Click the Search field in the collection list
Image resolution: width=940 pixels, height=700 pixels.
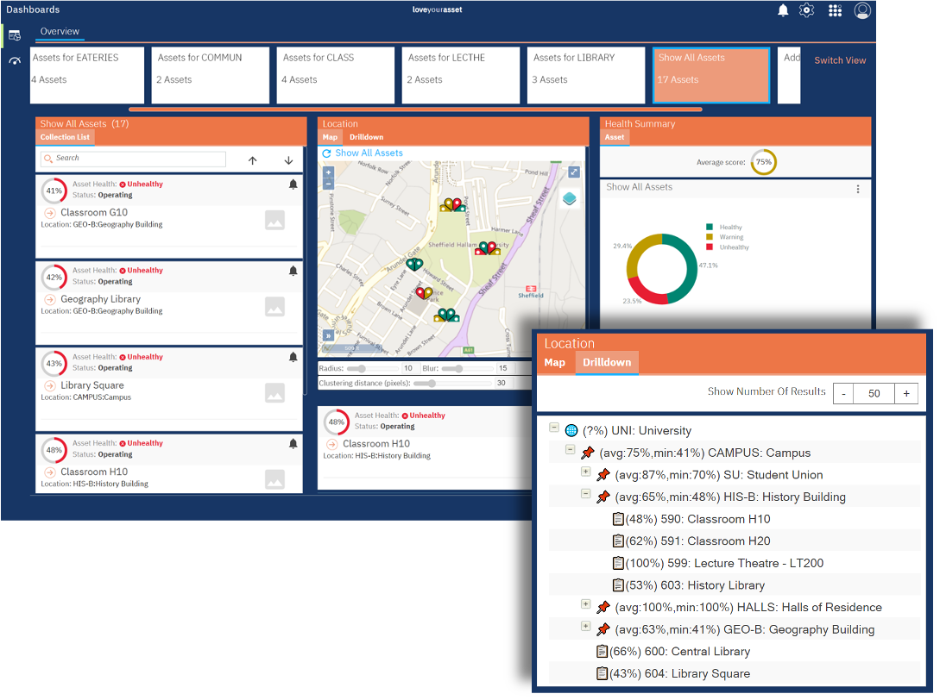click(x=133, y=159)
